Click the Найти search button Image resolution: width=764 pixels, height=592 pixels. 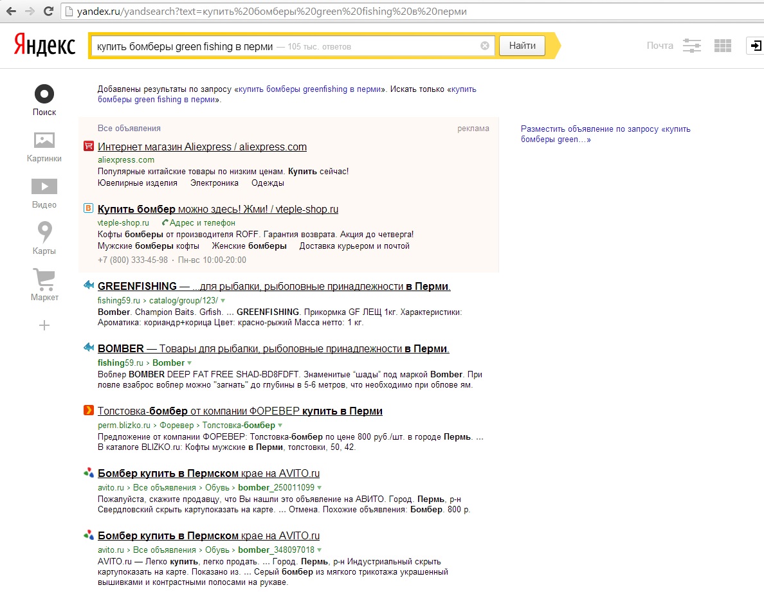click(522, 46)
